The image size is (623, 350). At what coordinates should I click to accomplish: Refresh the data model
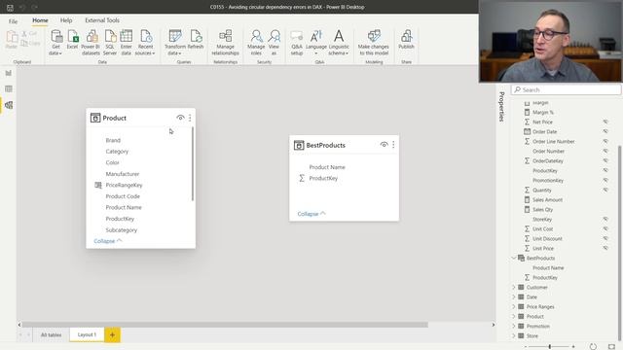pyautogui.click(x=196, y=40)
